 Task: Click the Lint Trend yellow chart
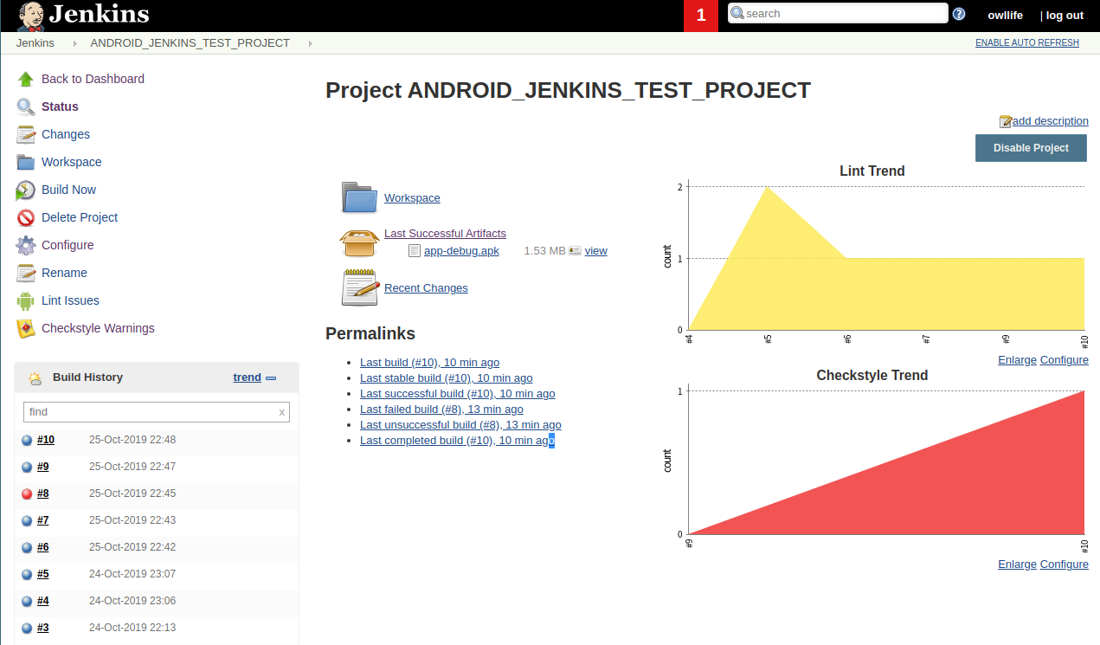(886, 258)
